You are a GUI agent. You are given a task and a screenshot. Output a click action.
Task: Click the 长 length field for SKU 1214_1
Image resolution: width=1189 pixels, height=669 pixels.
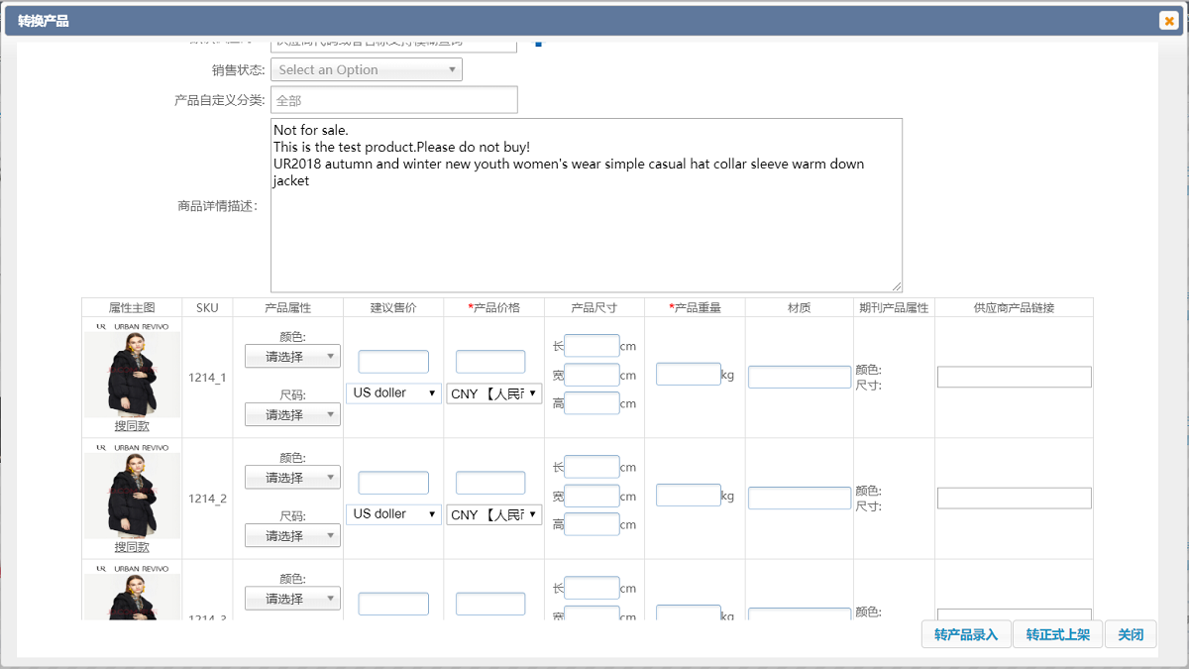coord(592,345)
